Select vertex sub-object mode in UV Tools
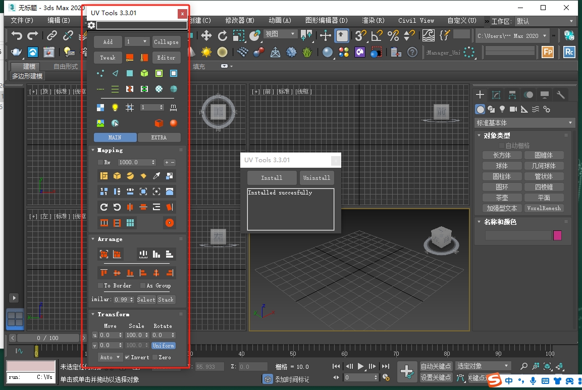This screenshot has height=390, width=582. (x=100, y=74)
